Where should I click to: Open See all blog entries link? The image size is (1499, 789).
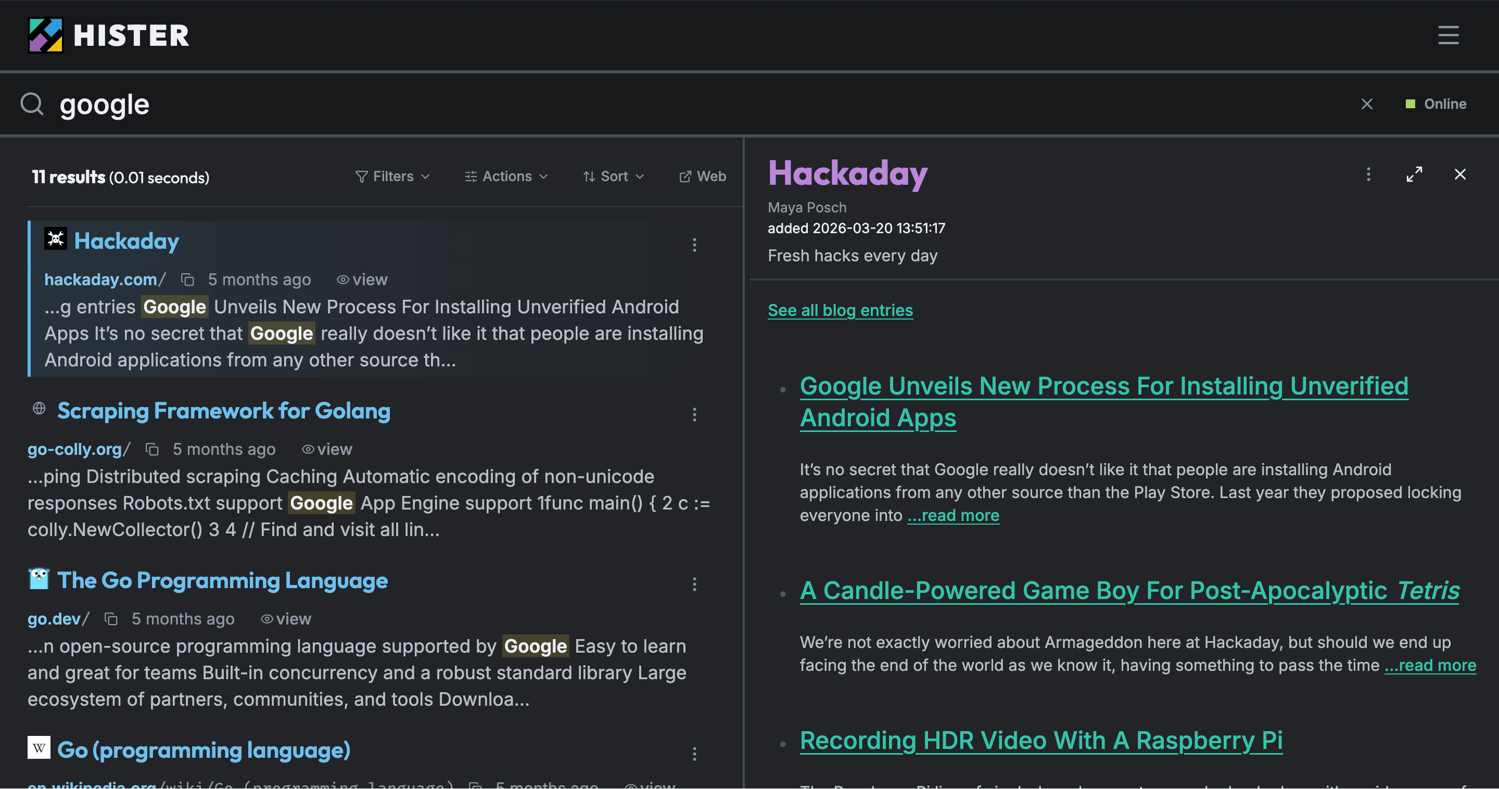(x=840, y=310)
